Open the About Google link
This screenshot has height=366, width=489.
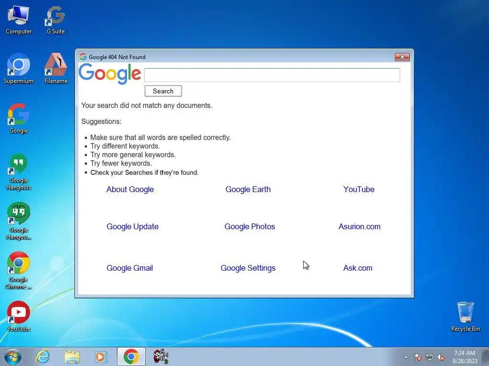coord(130,190)
